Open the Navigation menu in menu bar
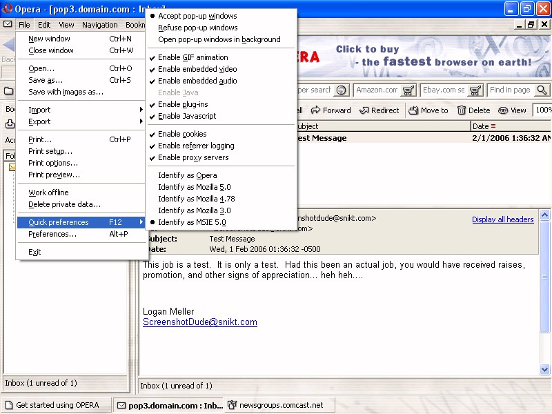552x414 pixels. (x=100, y=25)
